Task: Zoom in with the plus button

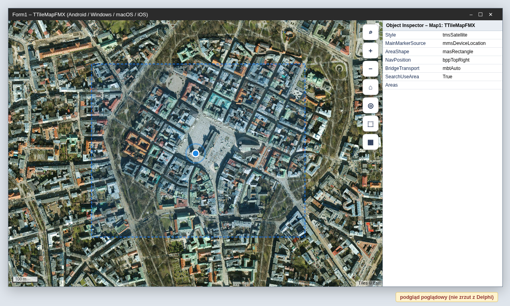Action: pyautogui.click(x=371, y=50)
